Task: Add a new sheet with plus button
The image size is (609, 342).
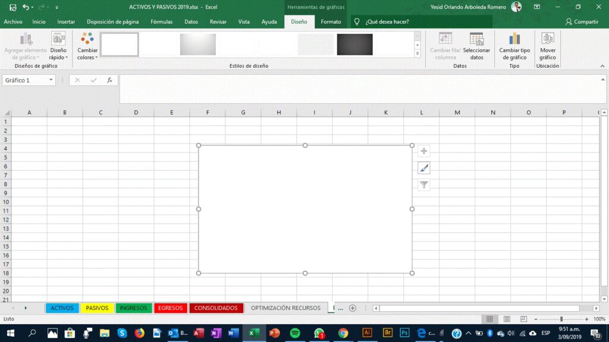Action: (x=353, y=308)
